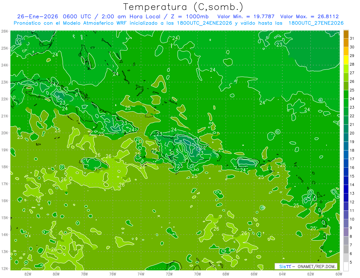
Task: Click the "76W" longitude axis label
Action: coord(112,274)
